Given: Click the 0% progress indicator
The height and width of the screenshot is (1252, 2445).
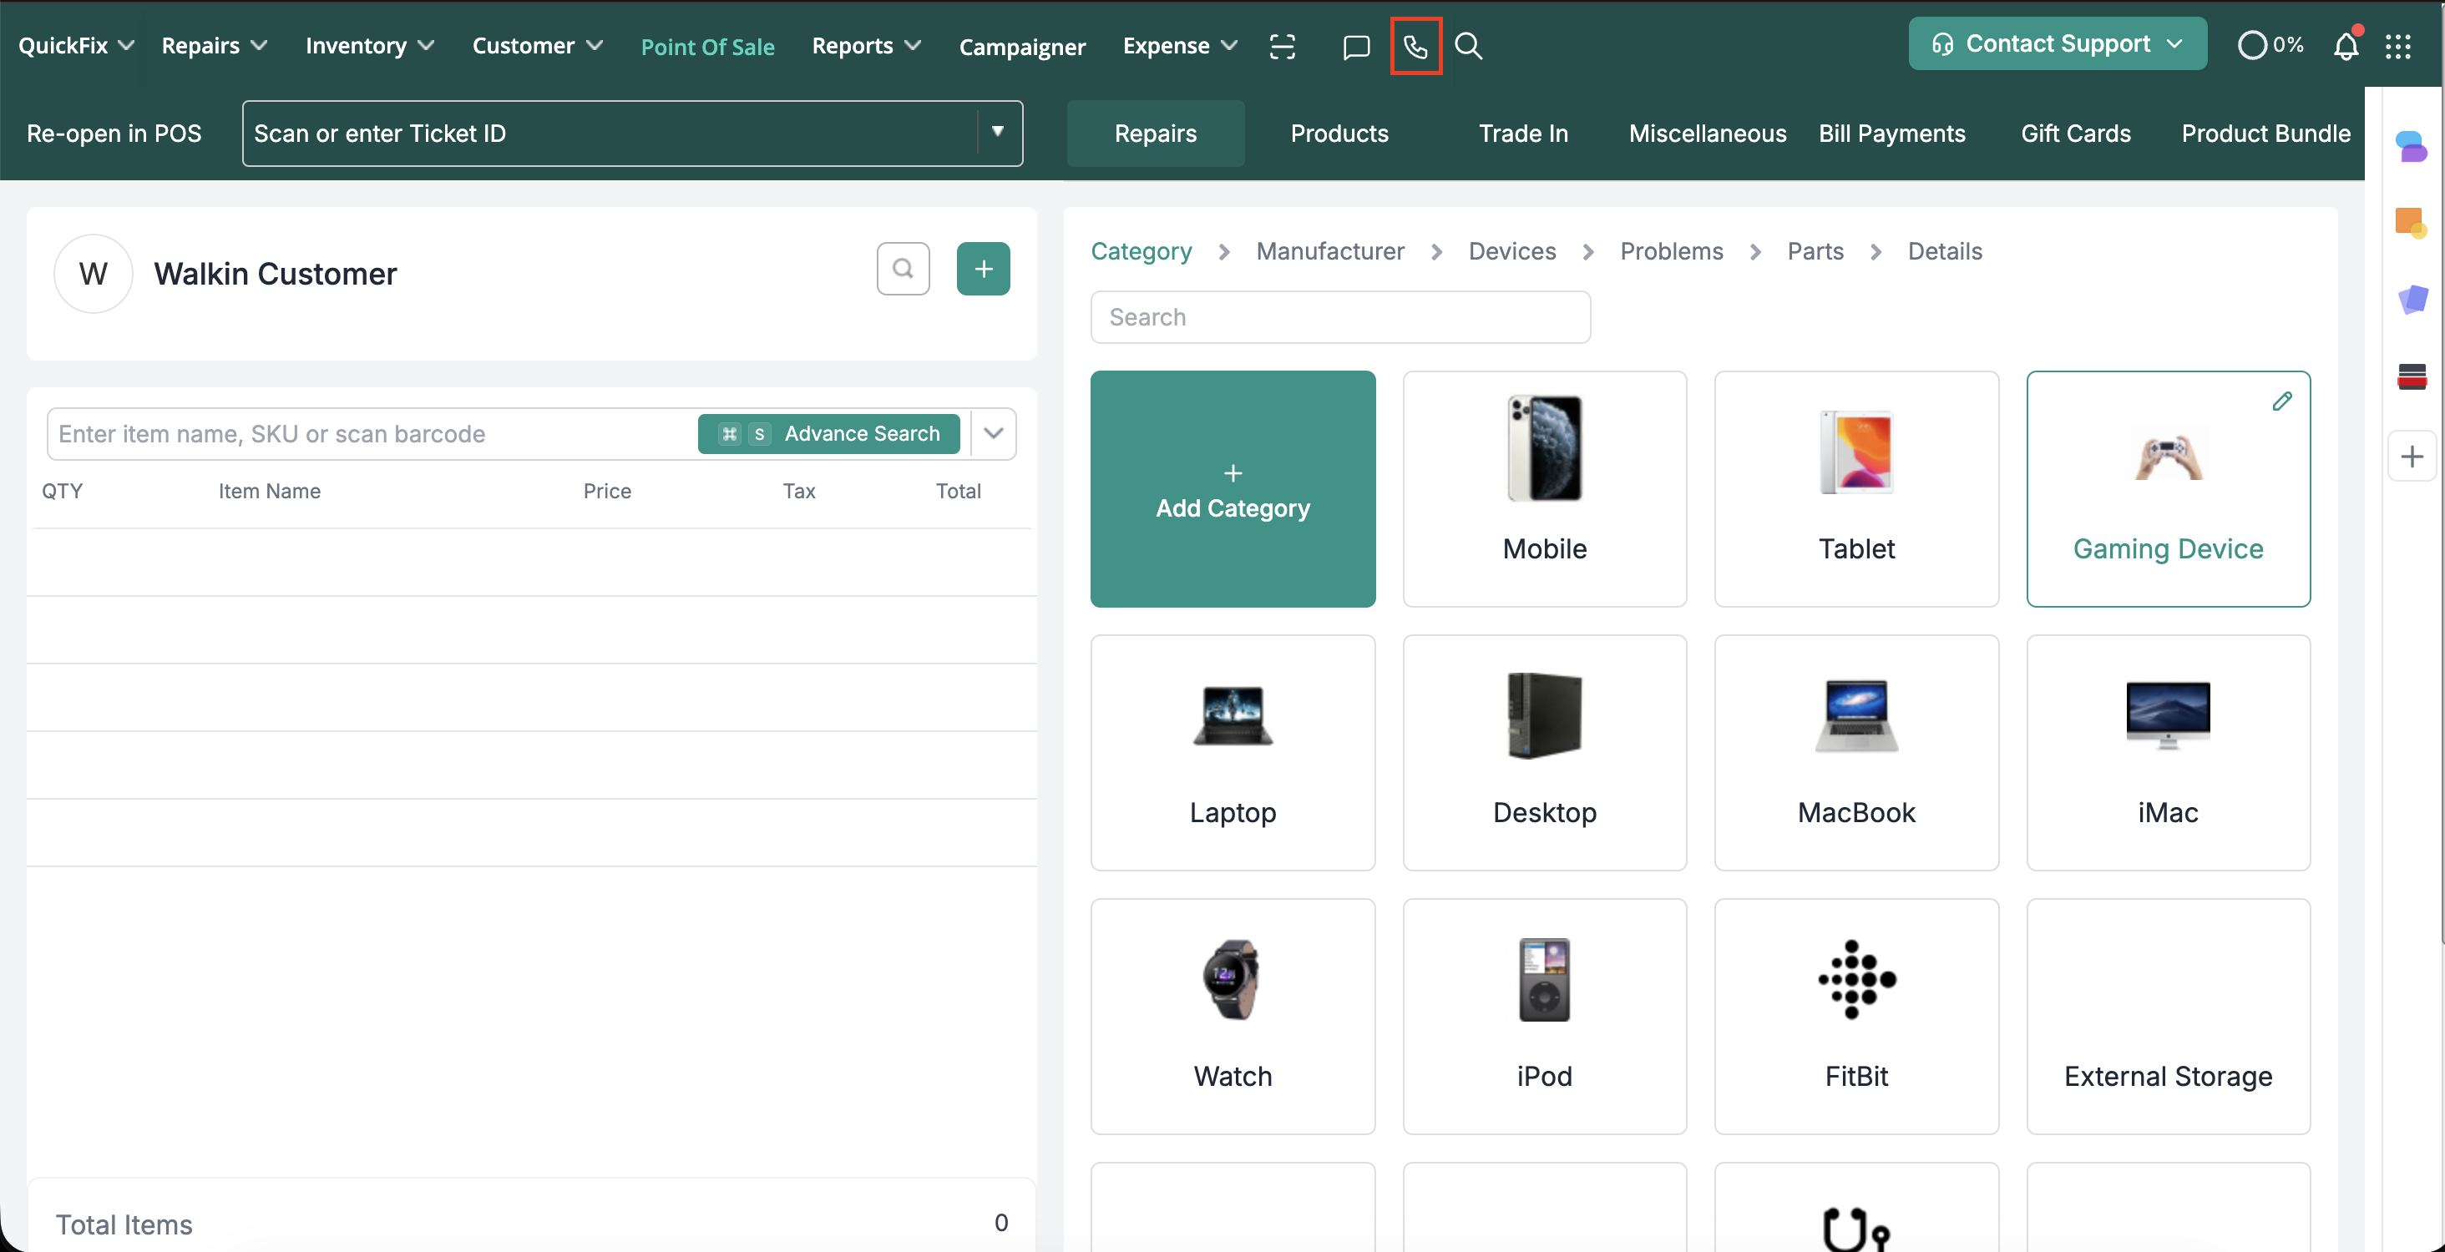Looking at the screenshot, I should 2270,44.
